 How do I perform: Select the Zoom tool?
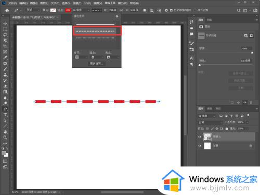pos(5,137)
